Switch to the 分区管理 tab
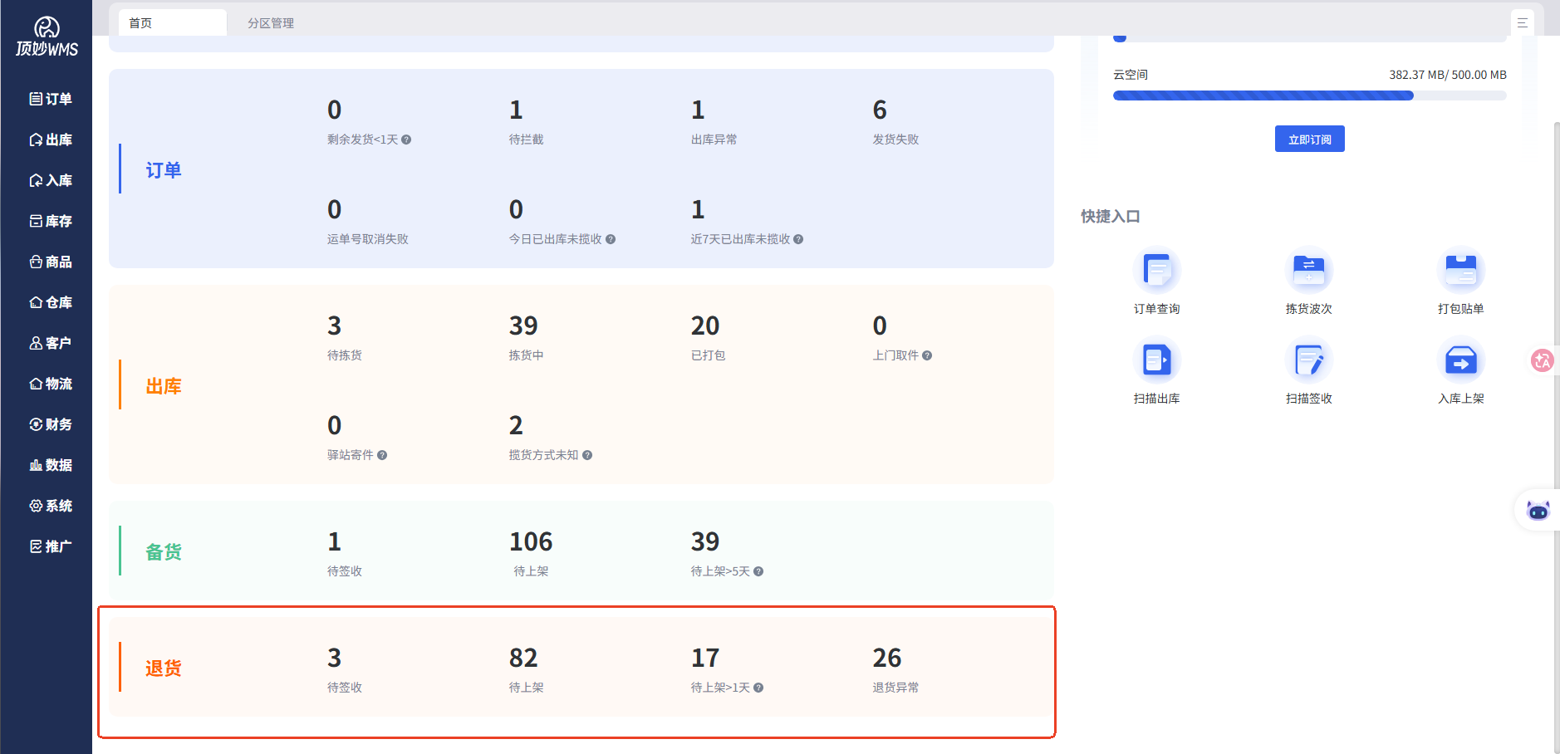The image size is (1560, 754). 271,22
